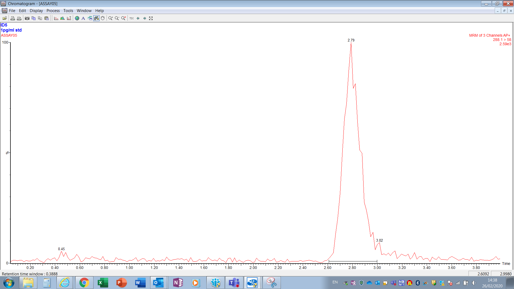This screenshot has width=514, height=289.
Task: Select the text annotation 'A' tool
Action: 83,18
